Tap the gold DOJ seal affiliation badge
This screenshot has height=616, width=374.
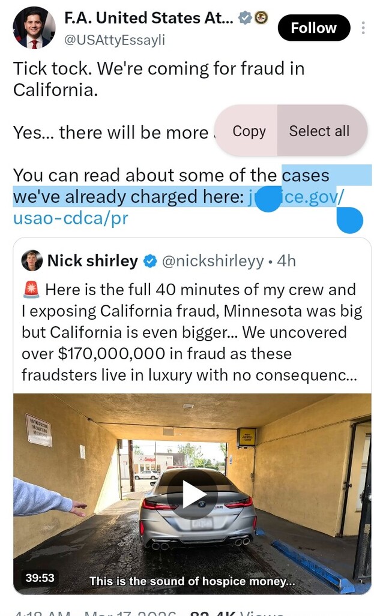point(261,19)
